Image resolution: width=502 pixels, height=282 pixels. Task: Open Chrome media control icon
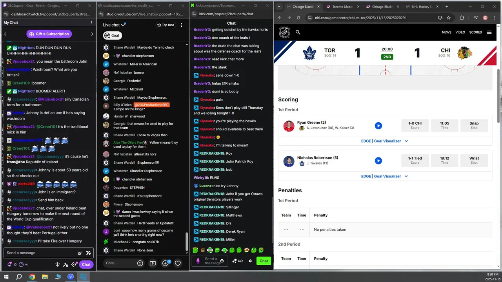(x=475, y=18)
